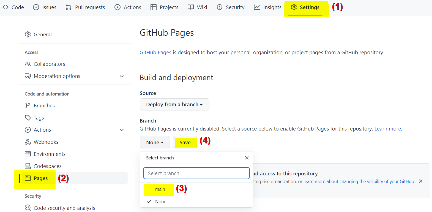Switch to the Projects tab

tap(165, 7)
